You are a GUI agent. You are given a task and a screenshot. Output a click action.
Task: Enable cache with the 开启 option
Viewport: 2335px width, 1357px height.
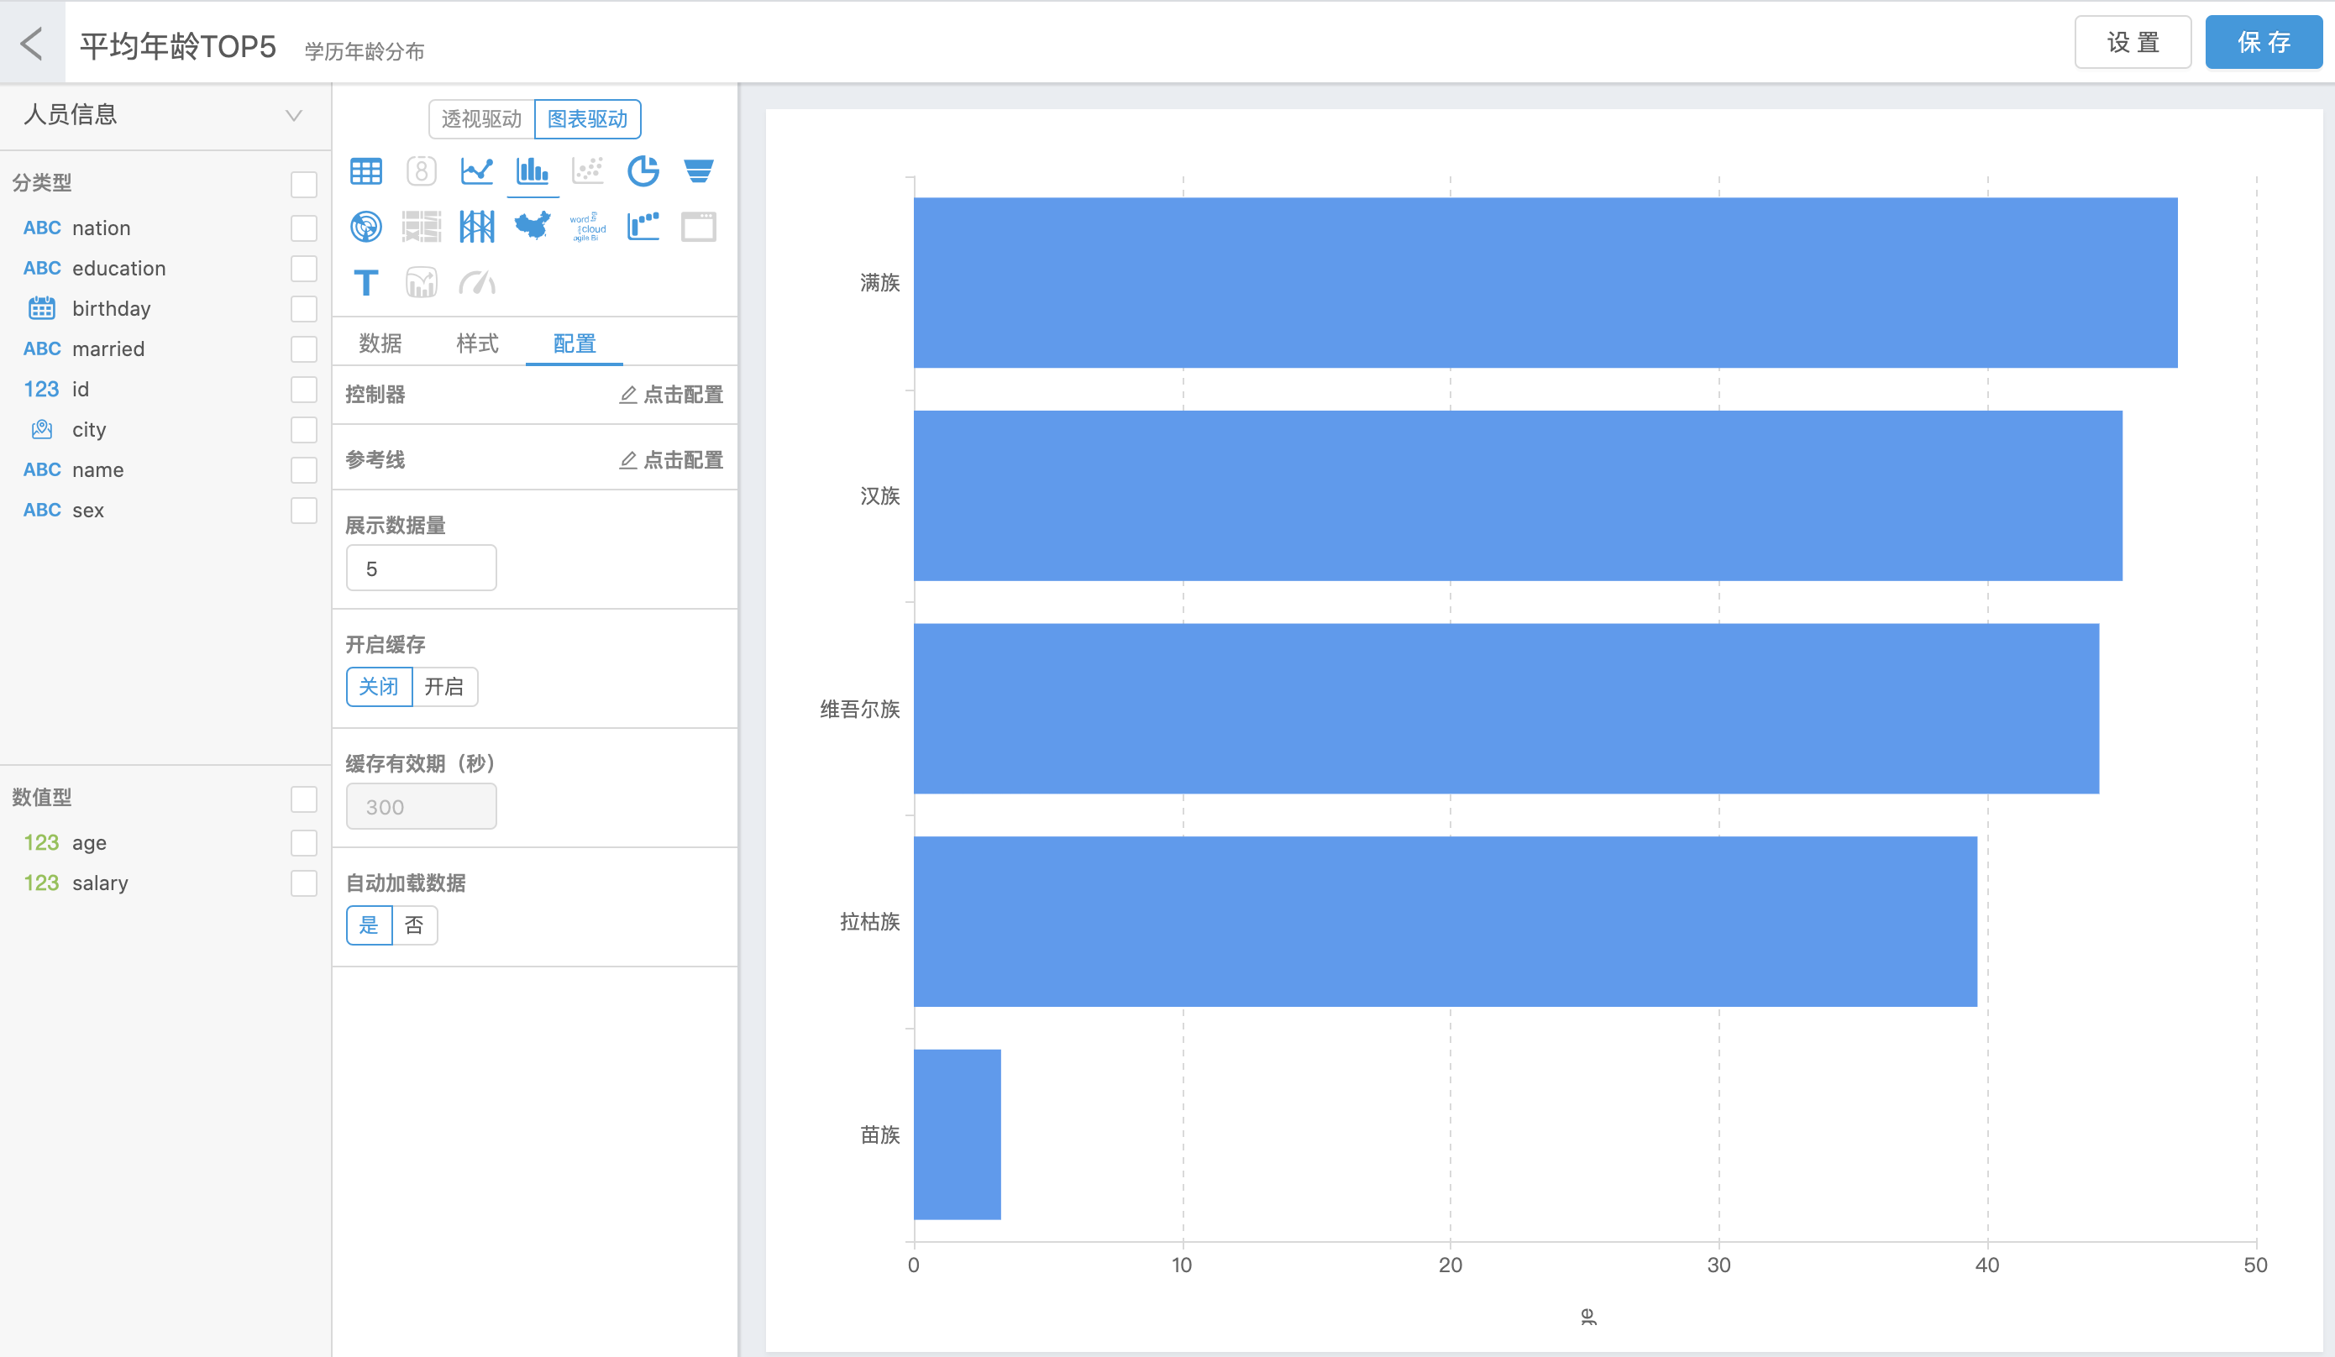[x=443, y=687]
